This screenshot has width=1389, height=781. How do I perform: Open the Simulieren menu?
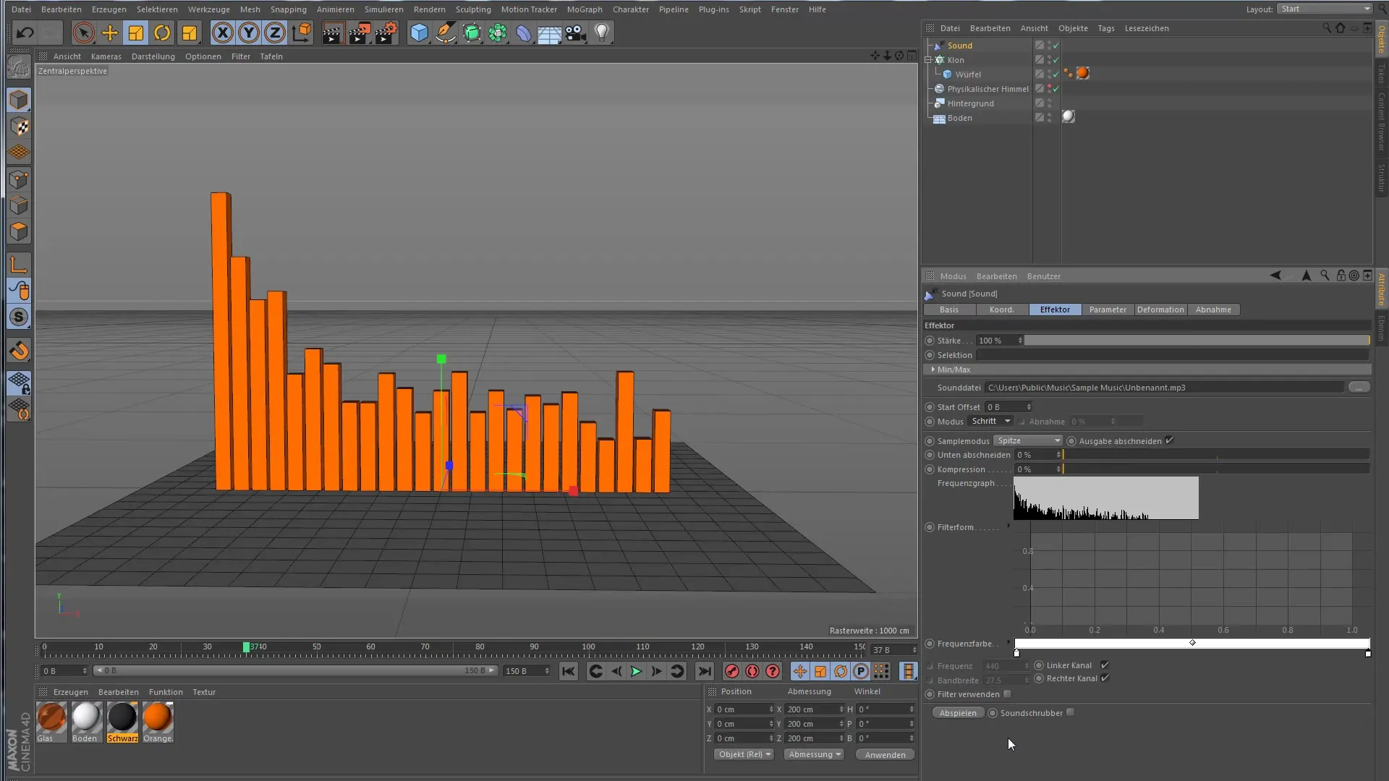(383, 9)
